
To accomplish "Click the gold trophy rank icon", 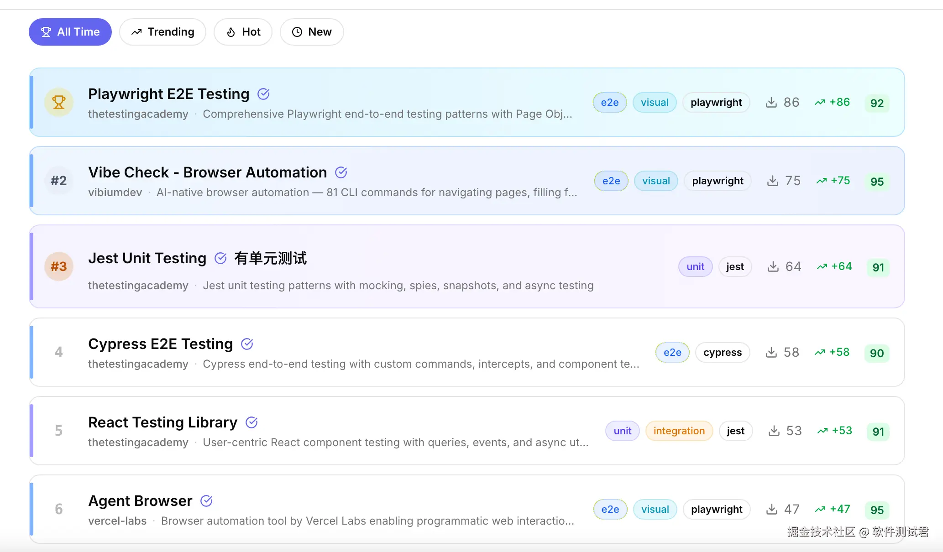I will [59, 102].
